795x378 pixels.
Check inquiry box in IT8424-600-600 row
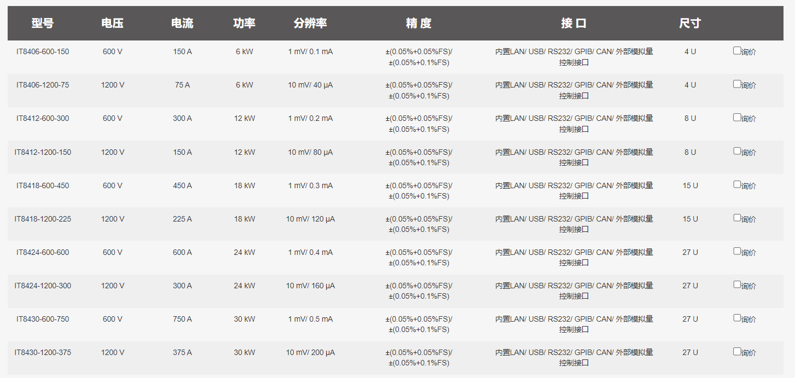[x=737, y=251]
